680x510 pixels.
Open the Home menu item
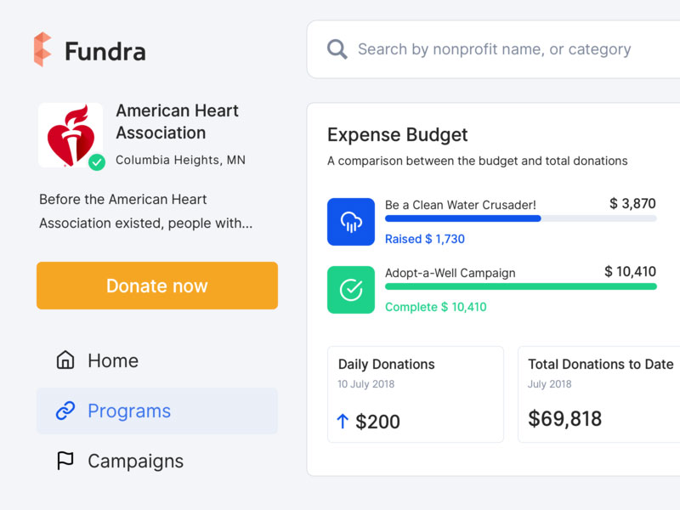pyautogui.click(x=157, y=360)
